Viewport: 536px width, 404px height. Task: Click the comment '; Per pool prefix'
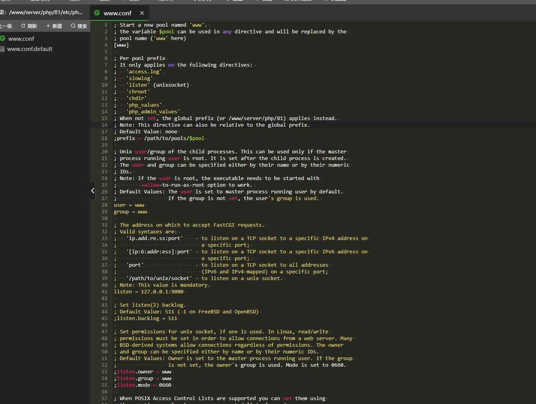tap(140, 58)
